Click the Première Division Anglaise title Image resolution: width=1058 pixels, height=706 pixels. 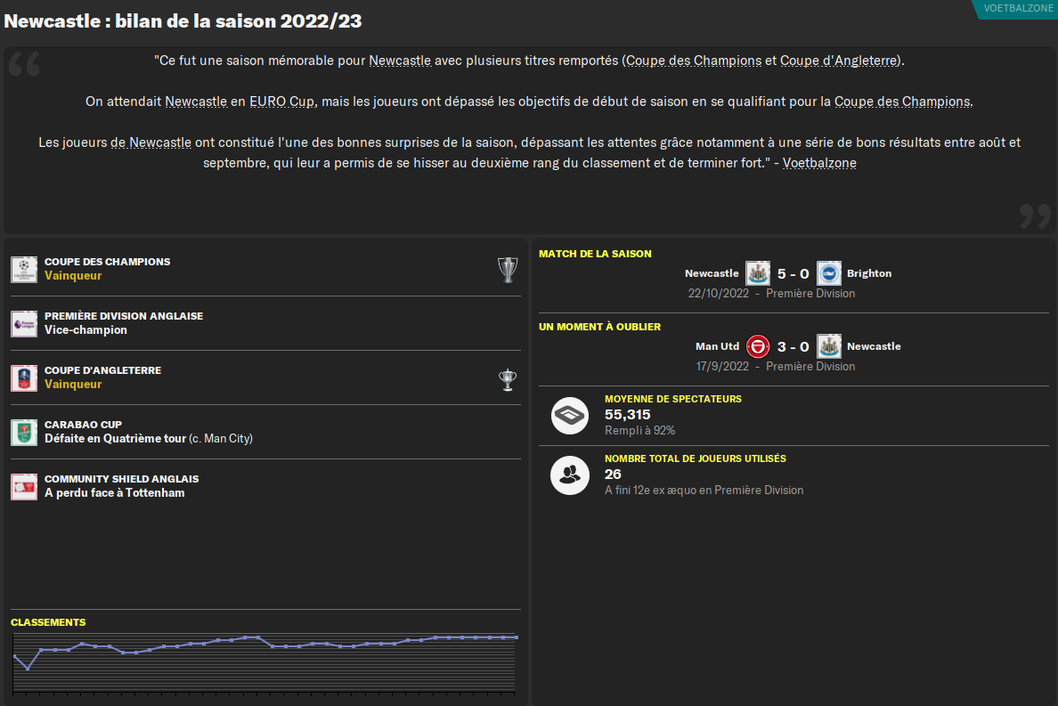(124, 316)
